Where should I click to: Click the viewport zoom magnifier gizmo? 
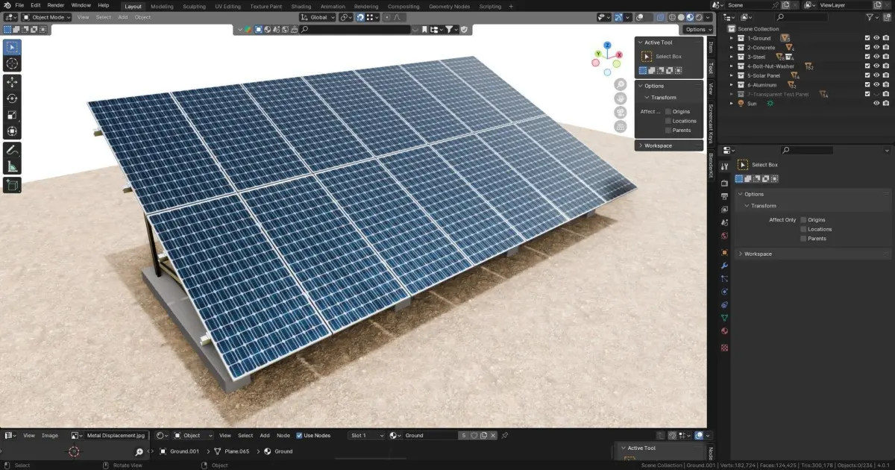(621, 84)
